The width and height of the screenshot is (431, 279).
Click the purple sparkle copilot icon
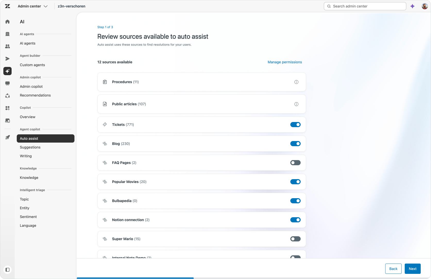pos(412,6)
